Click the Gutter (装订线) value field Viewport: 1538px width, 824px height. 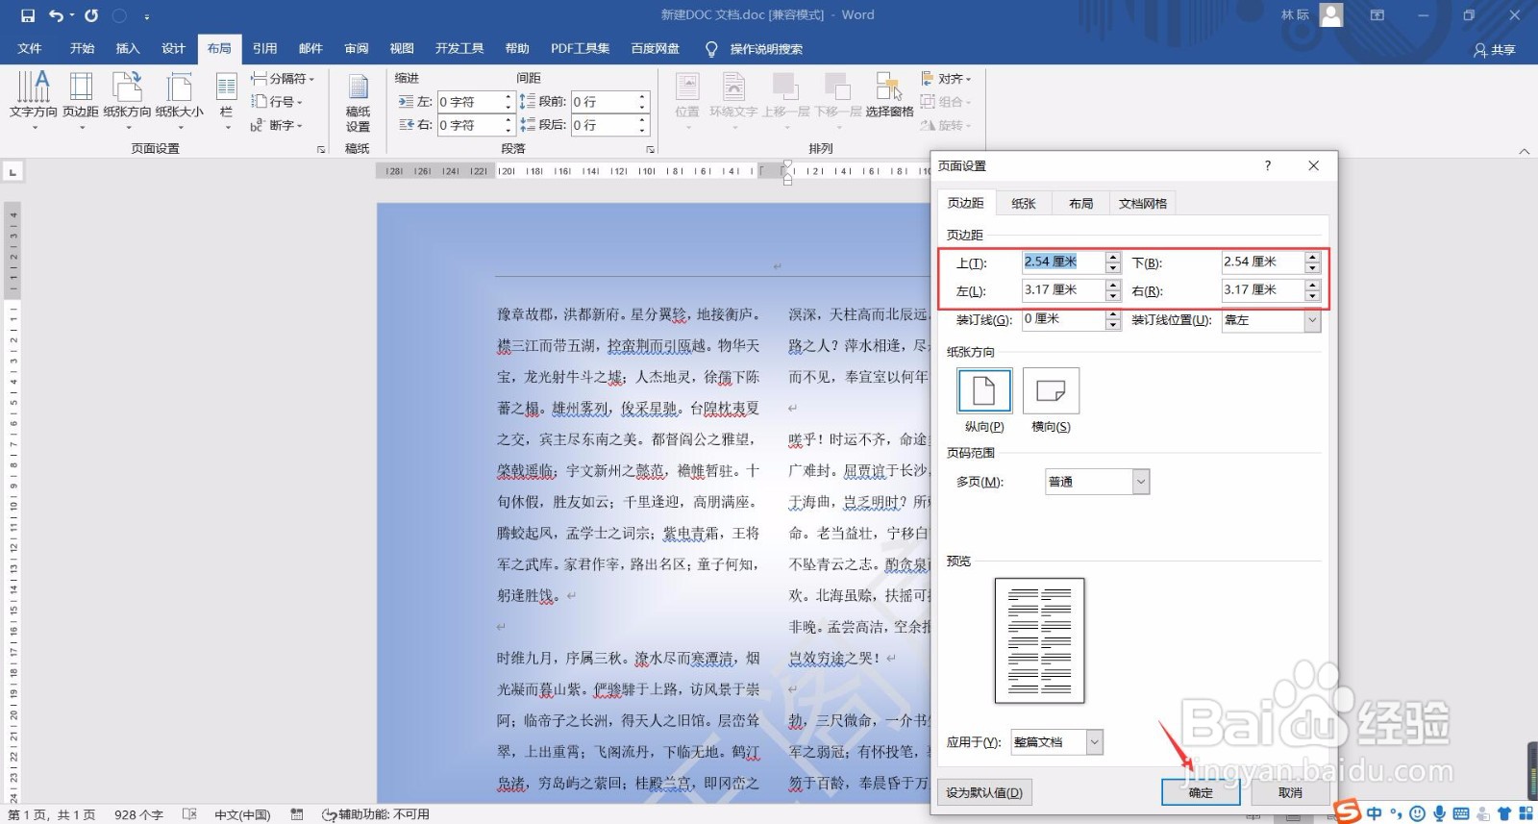click(x=1064, y=320)
